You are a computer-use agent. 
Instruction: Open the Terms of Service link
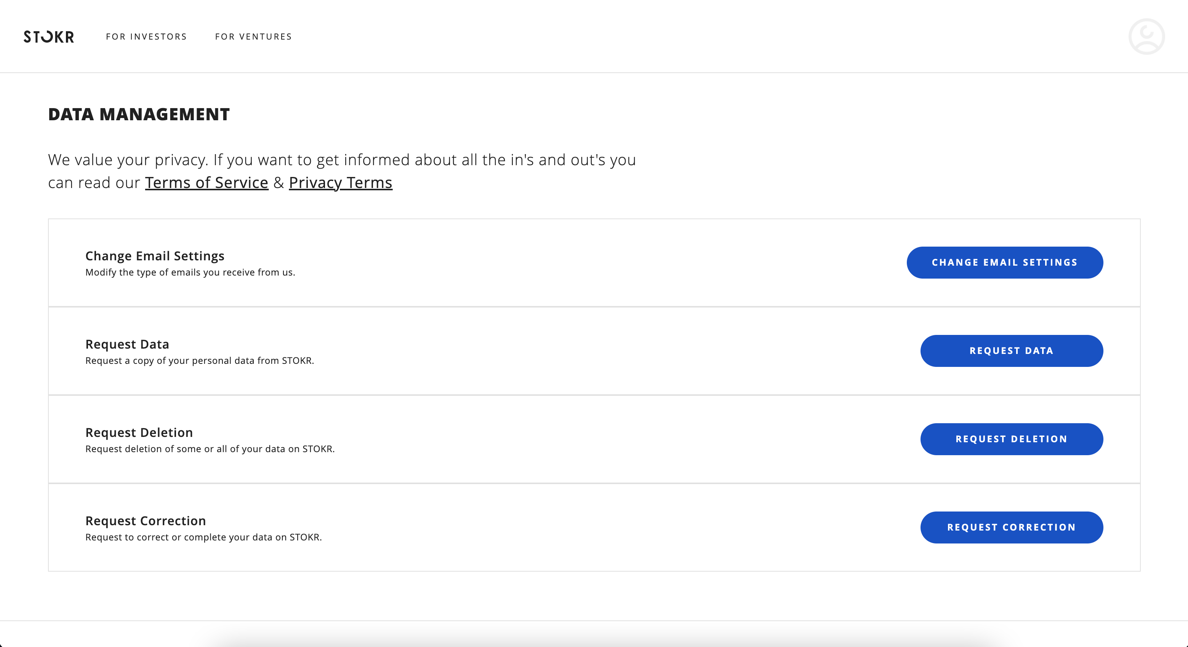pyautogui.click(x=207, y=182)
